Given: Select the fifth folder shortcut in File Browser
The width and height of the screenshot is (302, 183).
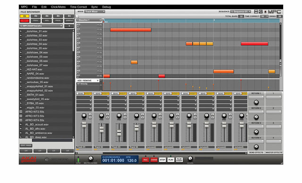Looking at the screenshot, I should tap(69, 16).
